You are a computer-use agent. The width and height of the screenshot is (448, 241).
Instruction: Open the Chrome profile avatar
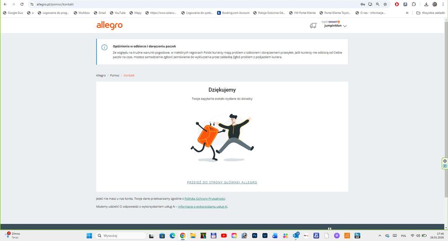435,4
